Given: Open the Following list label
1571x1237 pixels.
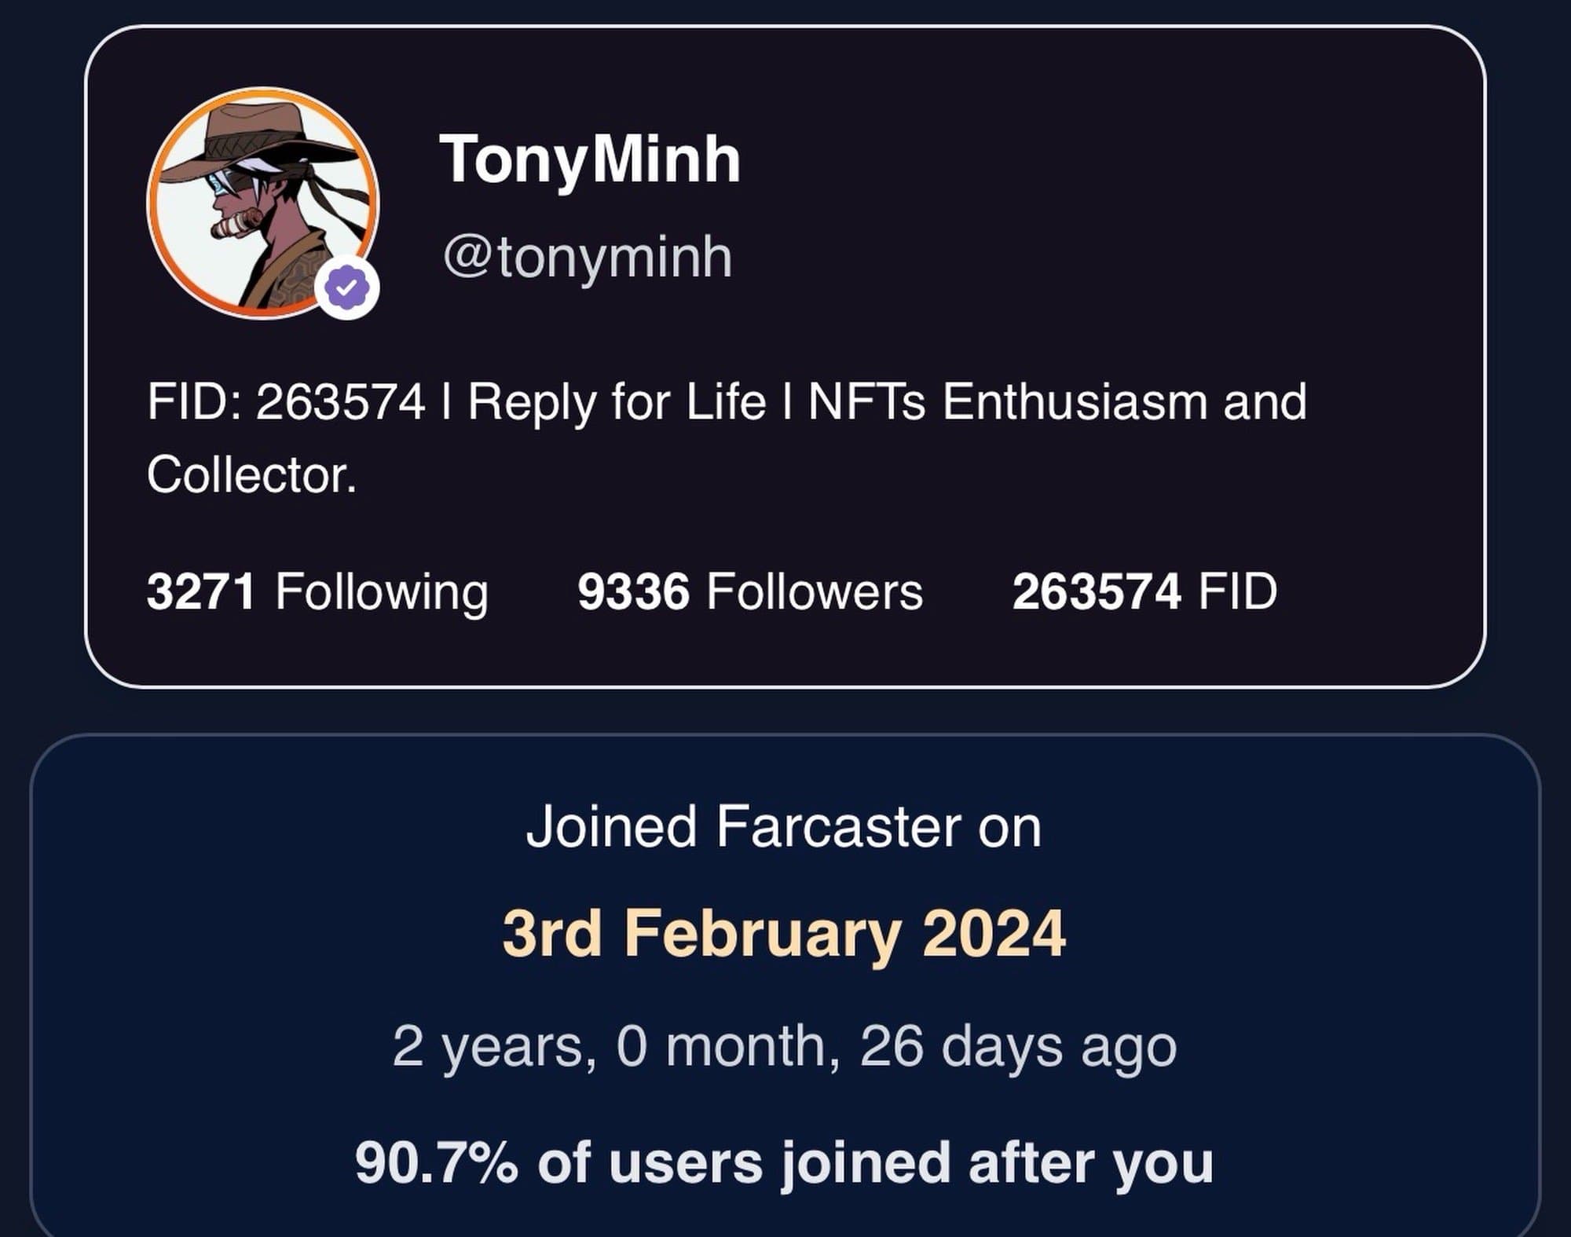Looking at the screenshot, I should tap(382, 591).
